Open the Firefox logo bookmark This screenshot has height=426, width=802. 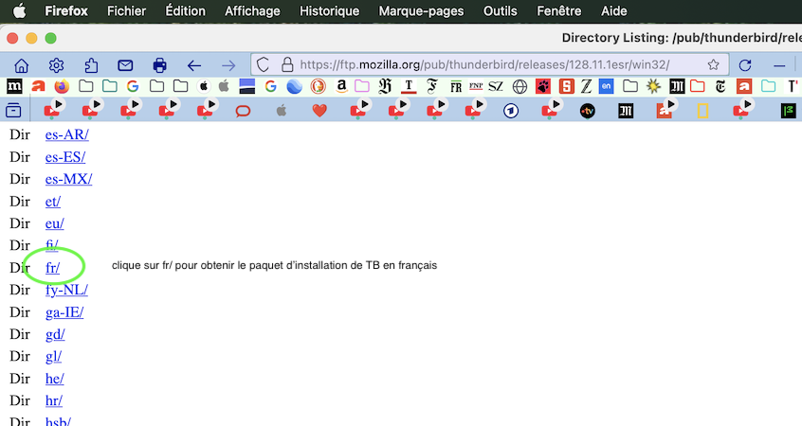coord(62,86)
